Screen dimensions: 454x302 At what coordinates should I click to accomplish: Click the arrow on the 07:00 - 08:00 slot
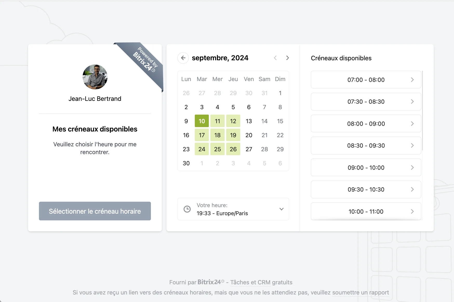click(x=412, y=80)
